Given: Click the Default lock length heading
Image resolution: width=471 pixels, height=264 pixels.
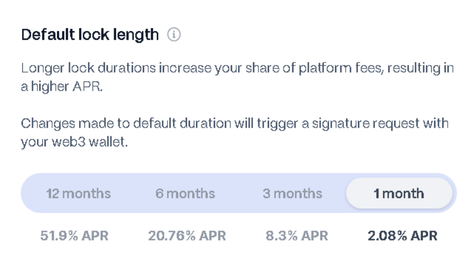Looking at the screenshot, I should pyautogui.click(x=90, y=35).
